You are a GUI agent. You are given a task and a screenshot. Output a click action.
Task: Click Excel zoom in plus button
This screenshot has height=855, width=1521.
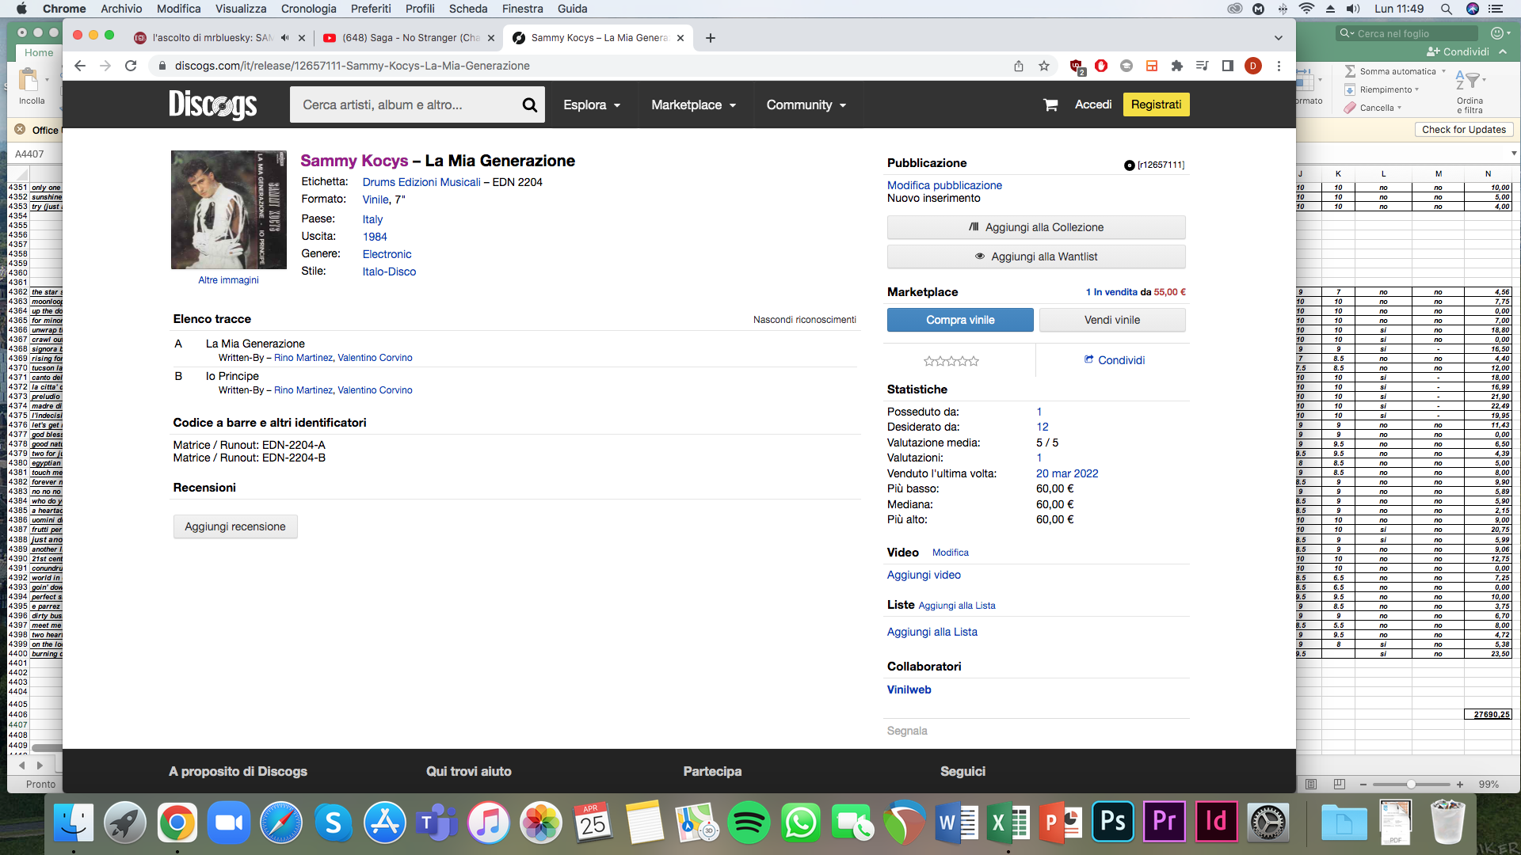click(1460, 785)
